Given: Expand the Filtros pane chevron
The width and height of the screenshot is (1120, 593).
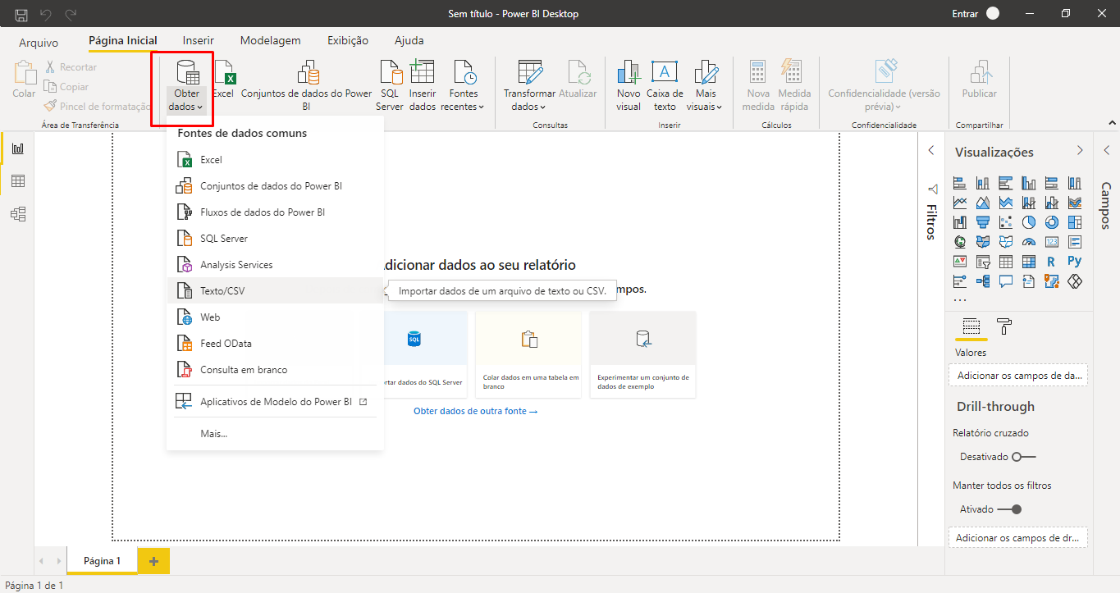Looking at the screenshot, I should pyautogui.click(x=931, y=150).
